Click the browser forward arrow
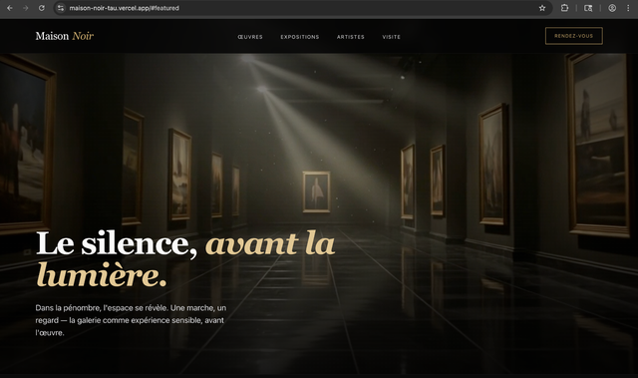Viewport: 638px width, 378px height. click(26, 8)
